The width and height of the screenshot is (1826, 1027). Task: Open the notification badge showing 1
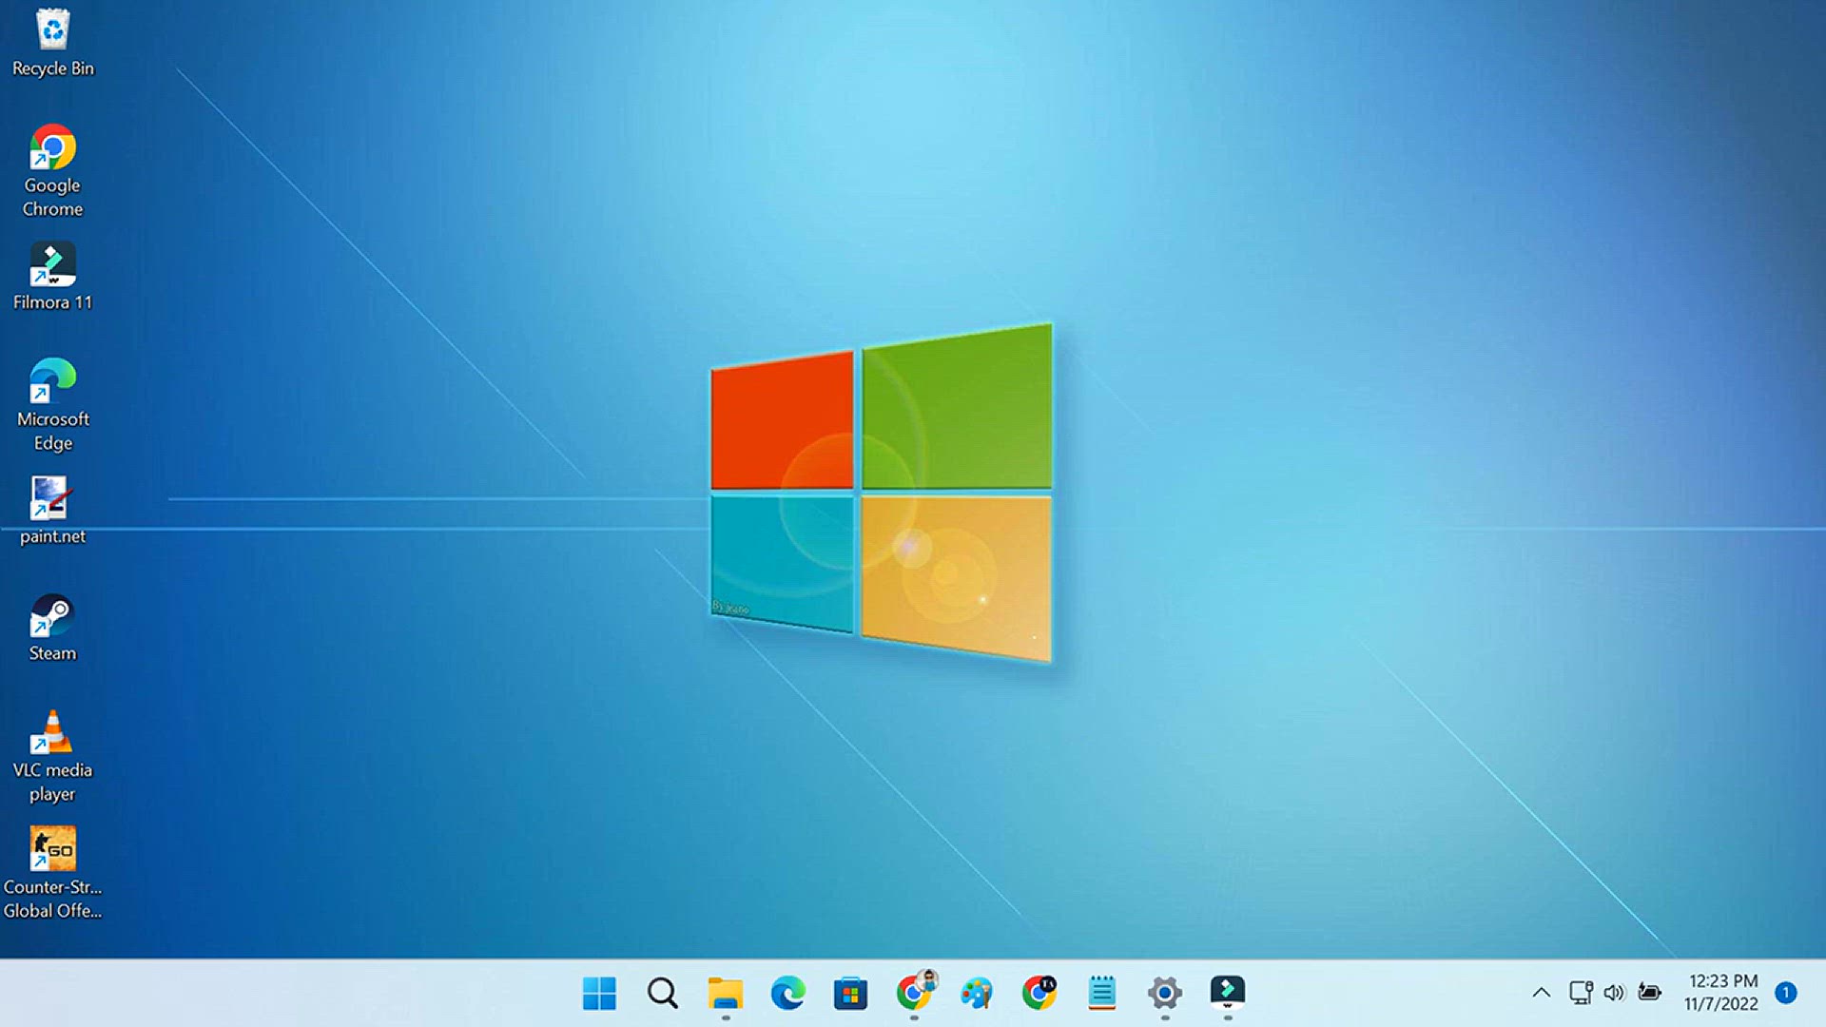pos(1786,993)
